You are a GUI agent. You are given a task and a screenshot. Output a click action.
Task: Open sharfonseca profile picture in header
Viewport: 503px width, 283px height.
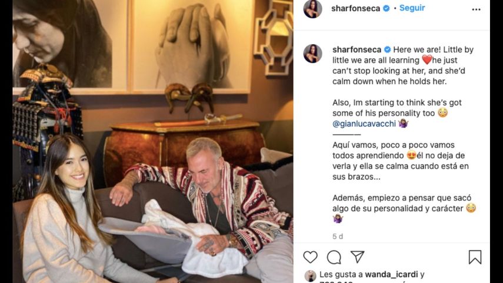[313, 9]
